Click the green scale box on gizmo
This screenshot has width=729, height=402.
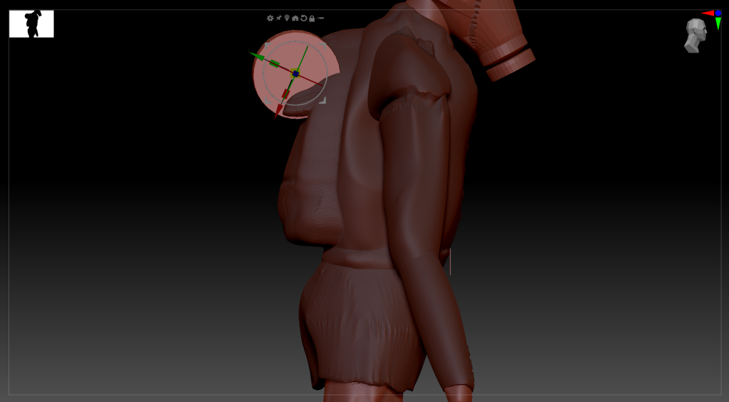(x=274, y=64)
